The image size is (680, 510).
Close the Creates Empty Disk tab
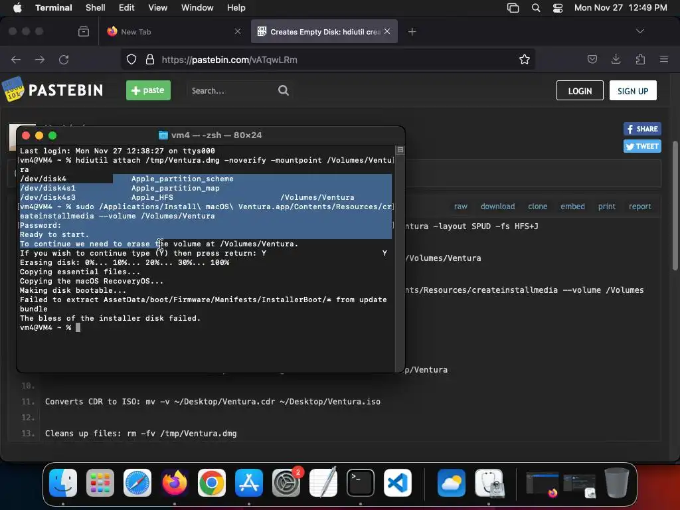[387, 31]
